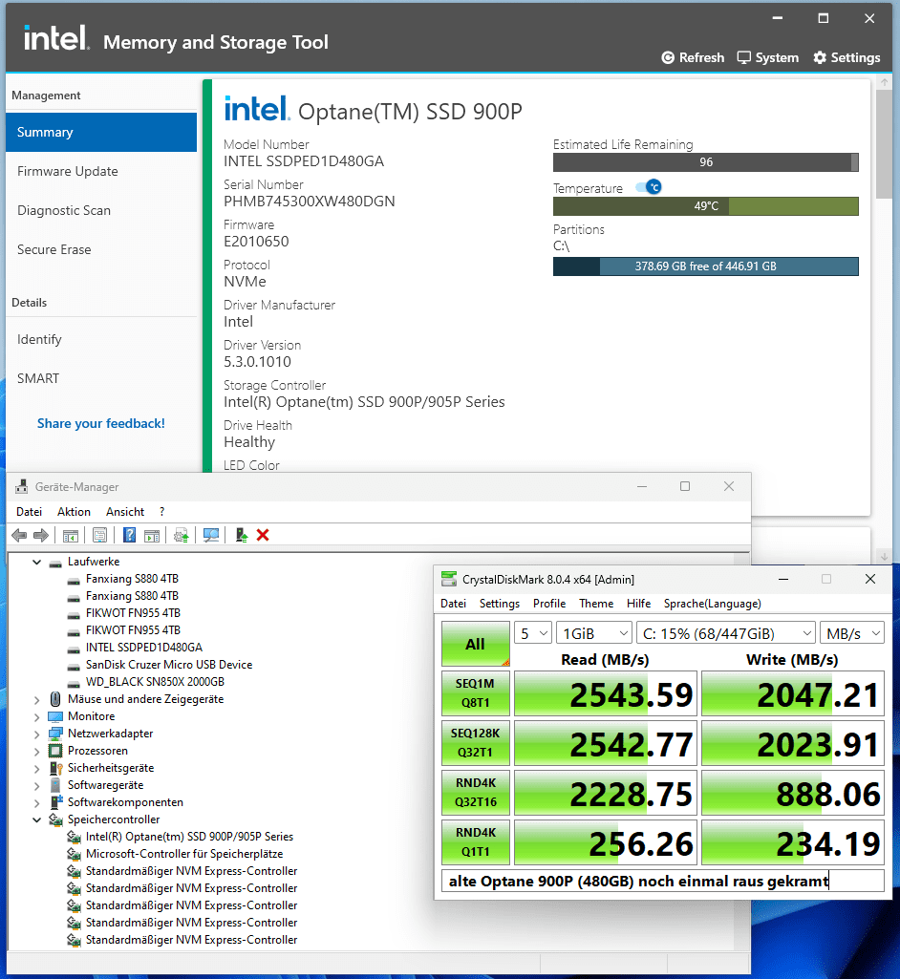This screenshot has width=900, height=979.
Task: Open System via the monitor icon in header
Action: (743, 57)
